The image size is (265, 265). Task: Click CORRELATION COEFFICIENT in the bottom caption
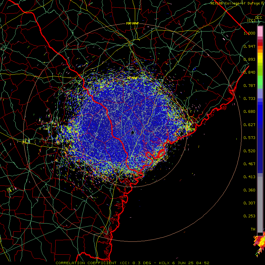click(x=86, y=263)
